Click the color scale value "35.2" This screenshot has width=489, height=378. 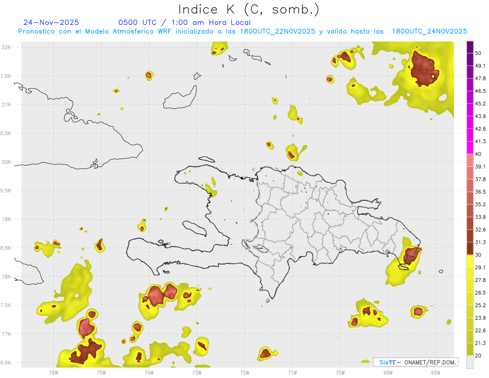click(480, 204)
